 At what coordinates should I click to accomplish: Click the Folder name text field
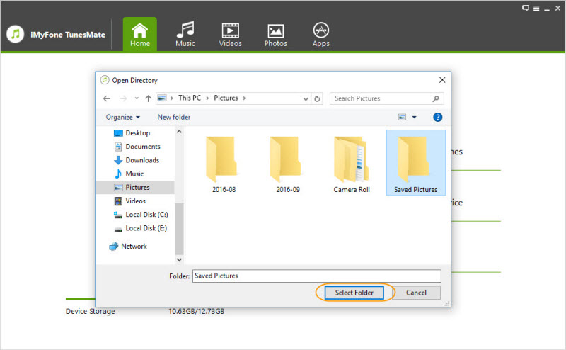pyautogui.click(x=316, y=276)
